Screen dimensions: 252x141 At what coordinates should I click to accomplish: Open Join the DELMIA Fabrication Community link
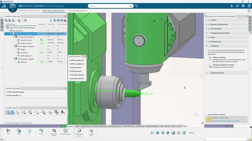click(225, 121)
